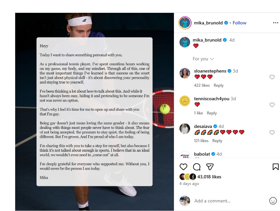The image size is (280, 211).
Task: Like desaiava comment heart
Action: pos(272,133)
